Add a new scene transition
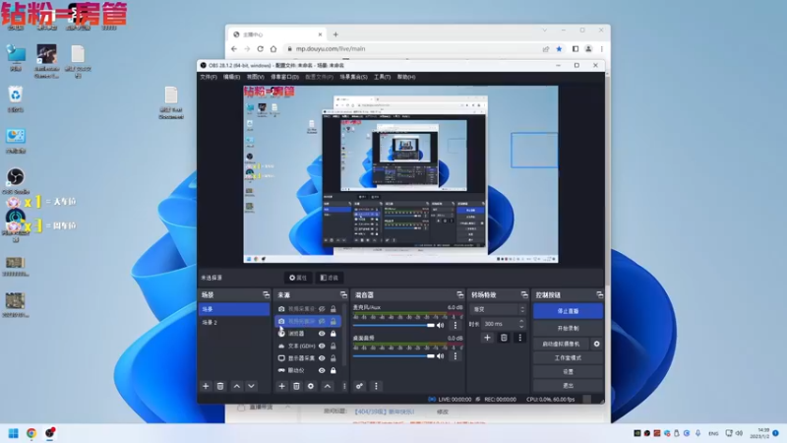The height and width of the screenshot is (443, 787). click(487, 338)
